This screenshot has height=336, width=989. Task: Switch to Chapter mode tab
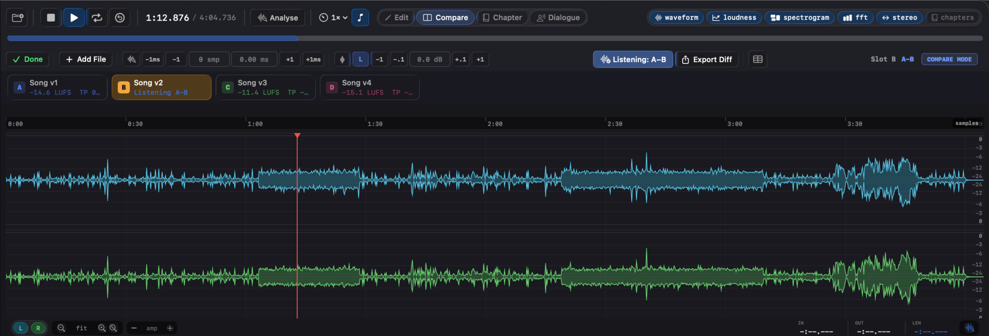click(502, 17)
